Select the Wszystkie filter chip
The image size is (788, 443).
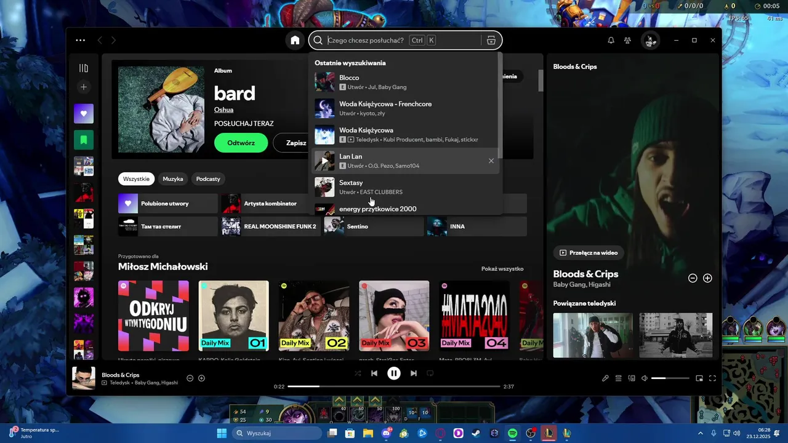click(x=136, y=179)
